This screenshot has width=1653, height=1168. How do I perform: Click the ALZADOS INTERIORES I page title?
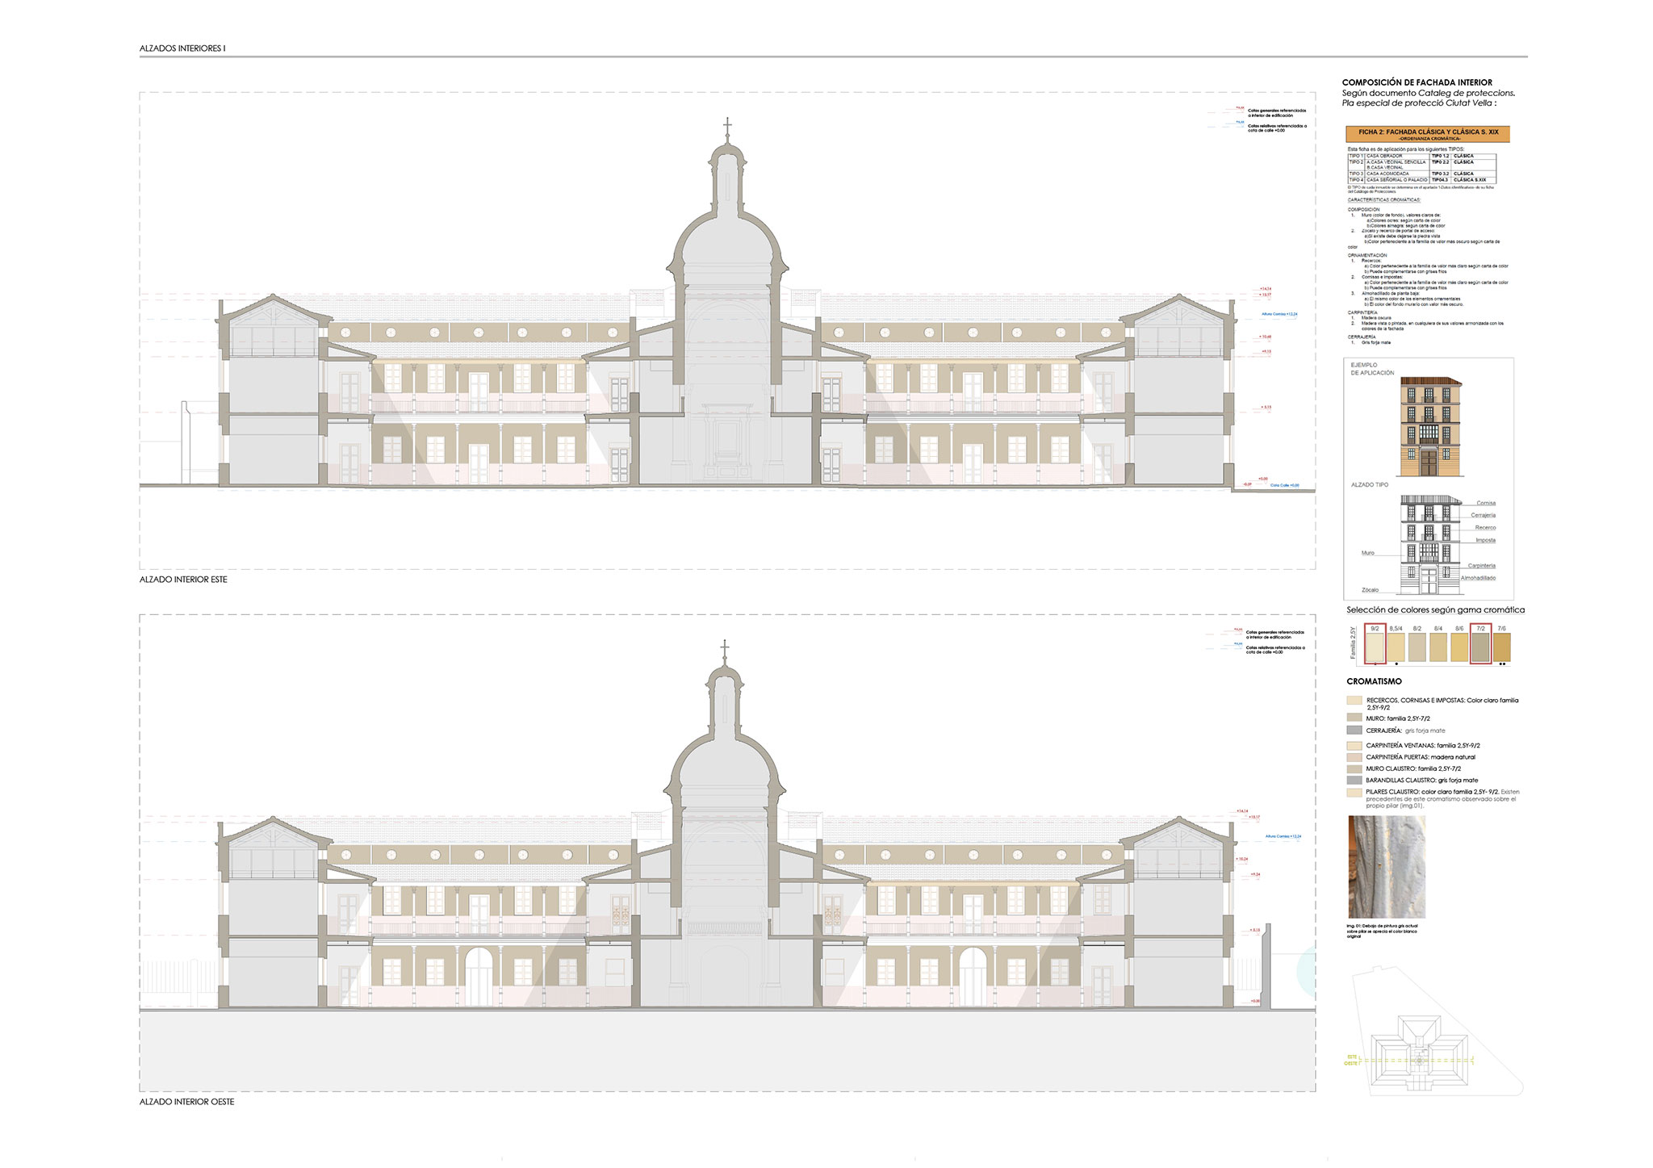click(x=182, y=48)
